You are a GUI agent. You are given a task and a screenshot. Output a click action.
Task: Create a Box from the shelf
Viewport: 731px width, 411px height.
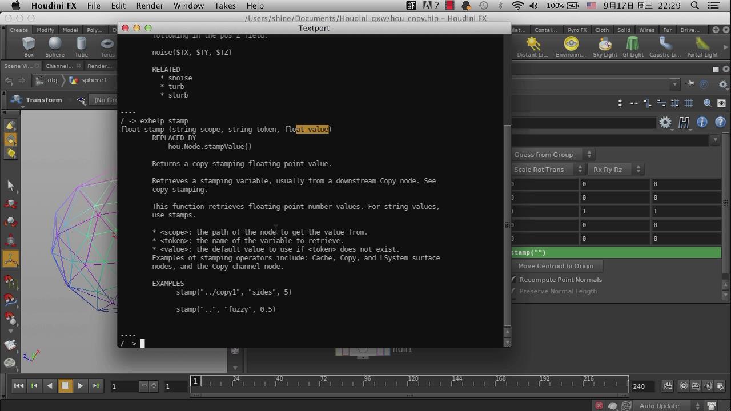(29, 47)
